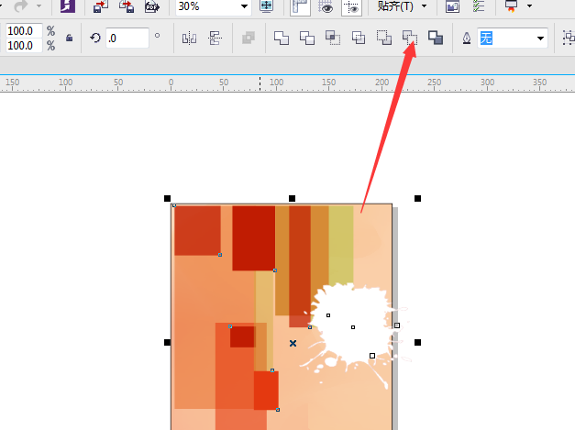The height and width of the screenshot is (430, 575).
Task: Toggle the Lock Ratio padlock
Action: pos(69,38)
